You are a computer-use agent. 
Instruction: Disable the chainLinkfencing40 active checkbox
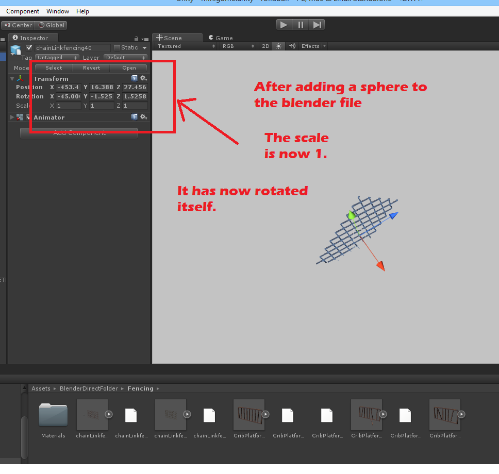[29, 46]
